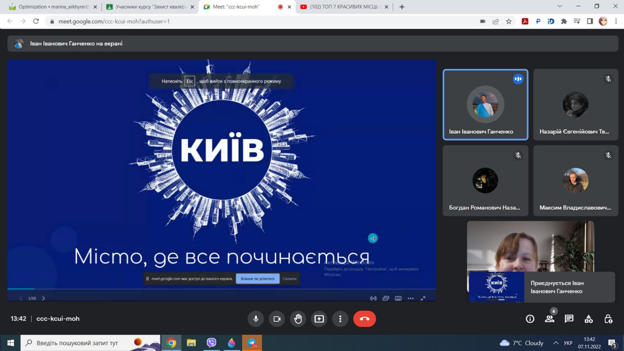The image size is (624, 351).
Task: Open the meeting details info icon
Action: (x=530, y=319)
